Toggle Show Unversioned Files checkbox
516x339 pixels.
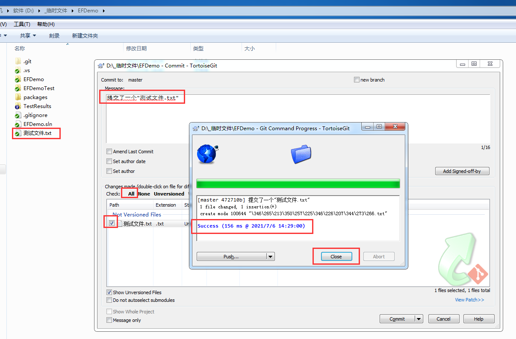click(x=109, y=292)
